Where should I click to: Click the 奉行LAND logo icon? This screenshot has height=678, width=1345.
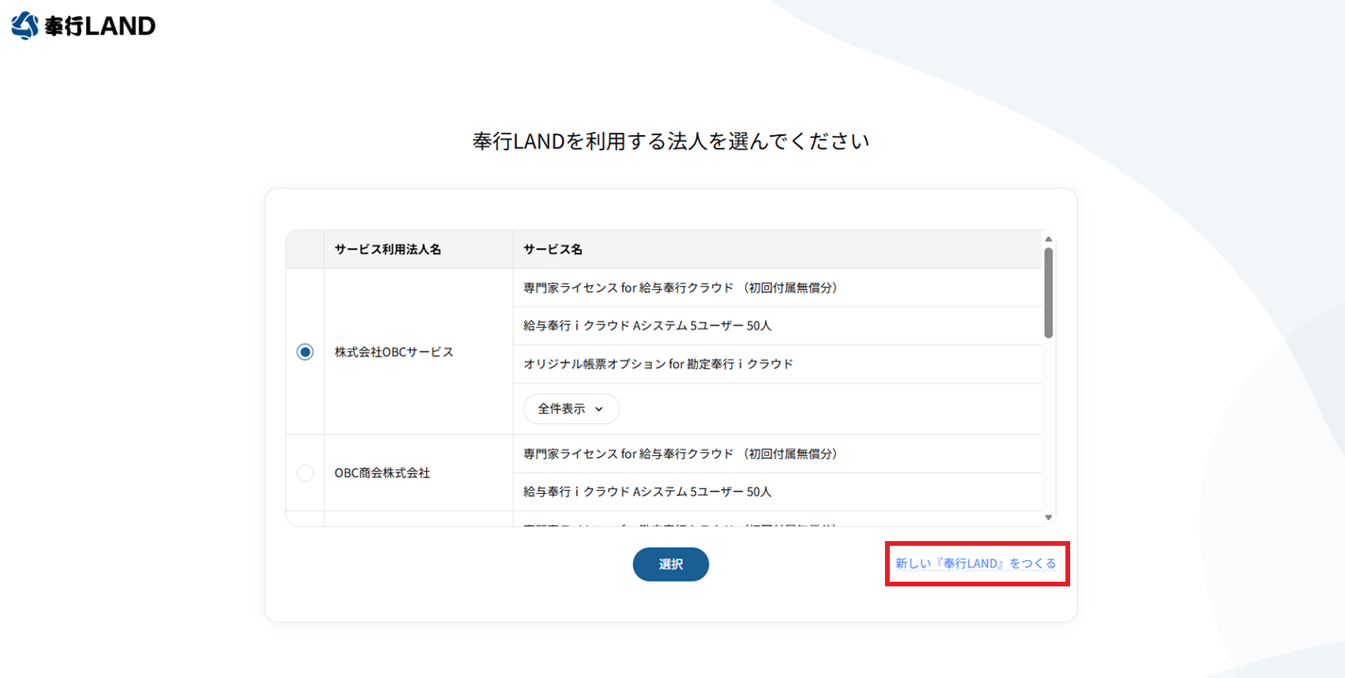[x=26, y=25]
